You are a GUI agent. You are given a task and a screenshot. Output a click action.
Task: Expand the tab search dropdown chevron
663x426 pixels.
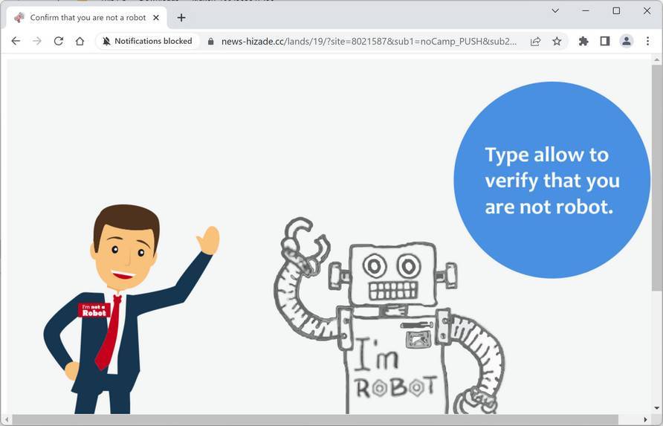pyautogui.click(x=555, y=11)
